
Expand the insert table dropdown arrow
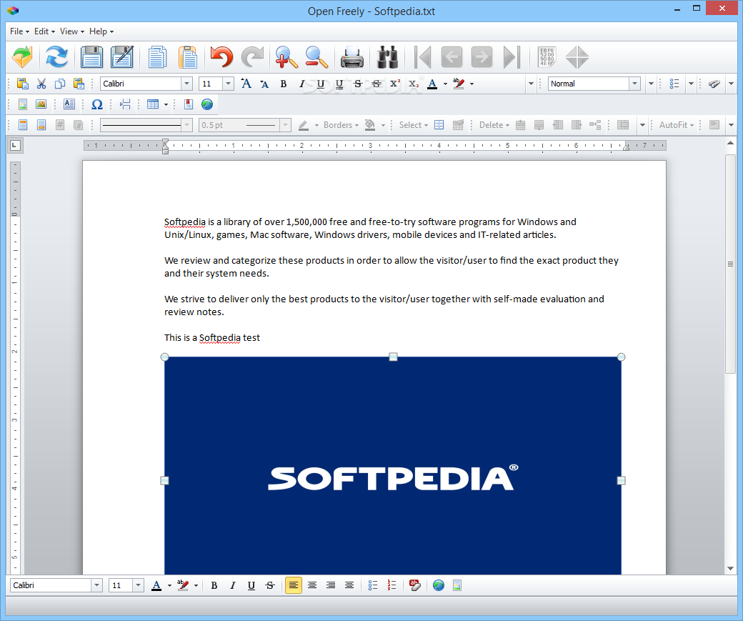(x=166, y=104)
